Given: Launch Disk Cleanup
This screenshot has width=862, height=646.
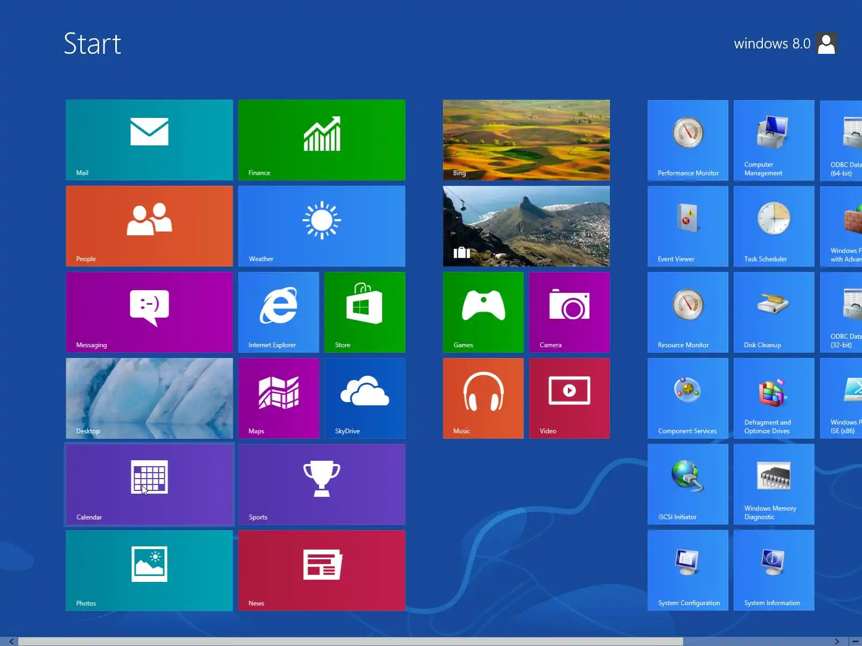Looking at the screenshot, I should click(774, 312).
